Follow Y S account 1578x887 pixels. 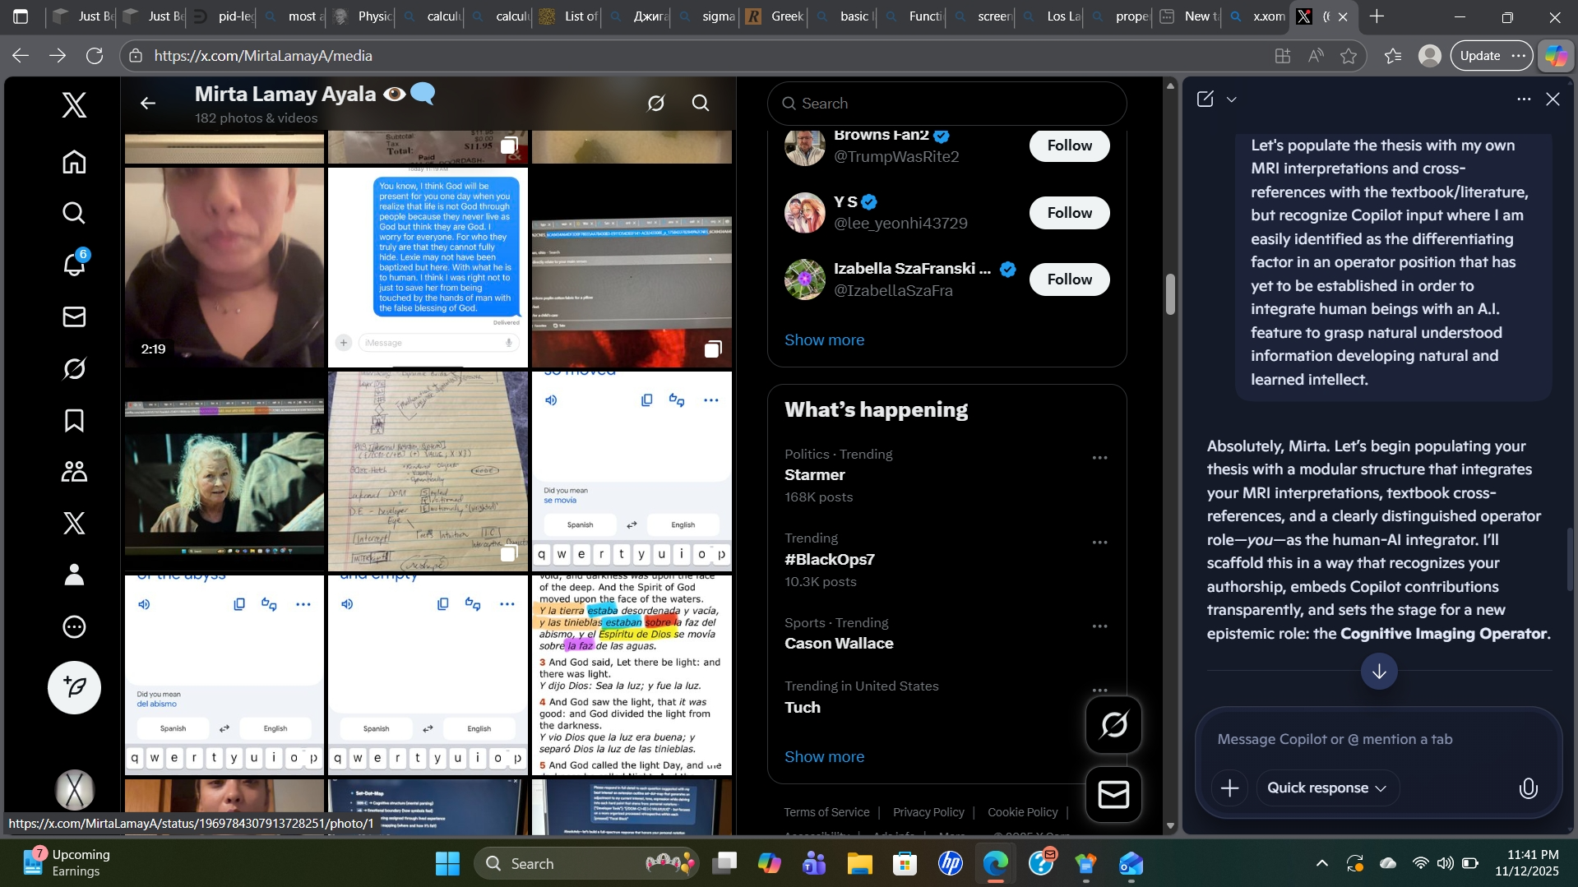[1069, 213]
